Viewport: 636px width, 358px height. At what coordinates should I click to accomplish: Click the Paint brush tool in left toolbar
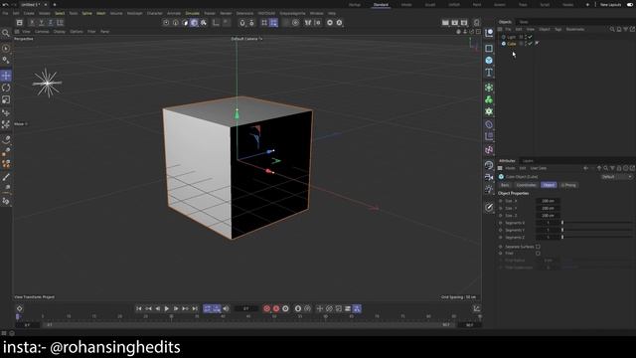(x=6, y=177)
